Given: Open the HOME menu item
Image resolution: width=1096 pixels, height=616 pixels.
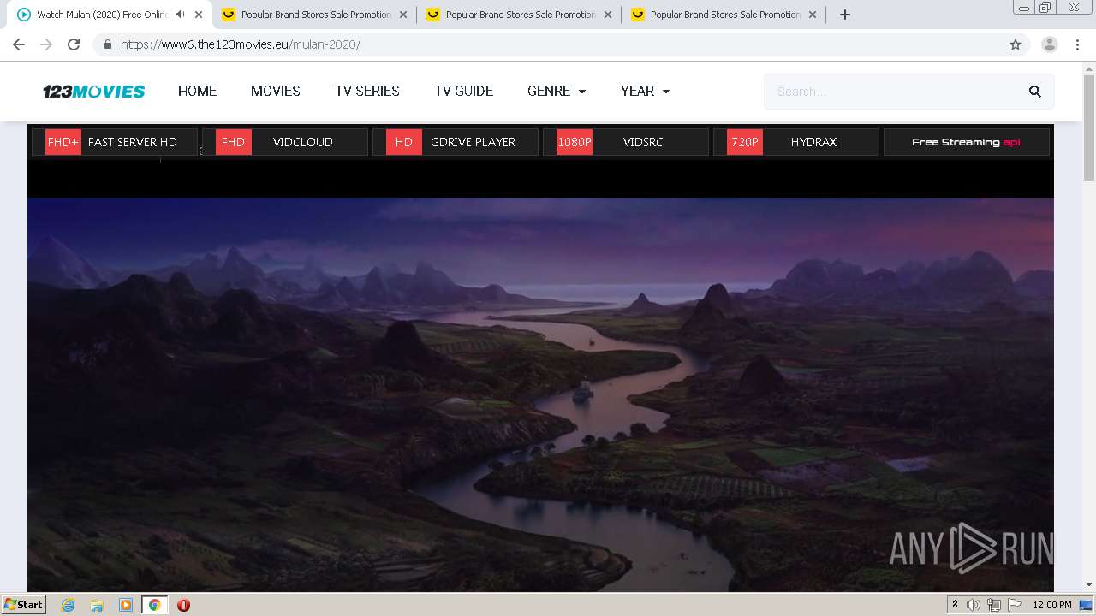Looking at the screenshot, I should (x=197, y=91).
